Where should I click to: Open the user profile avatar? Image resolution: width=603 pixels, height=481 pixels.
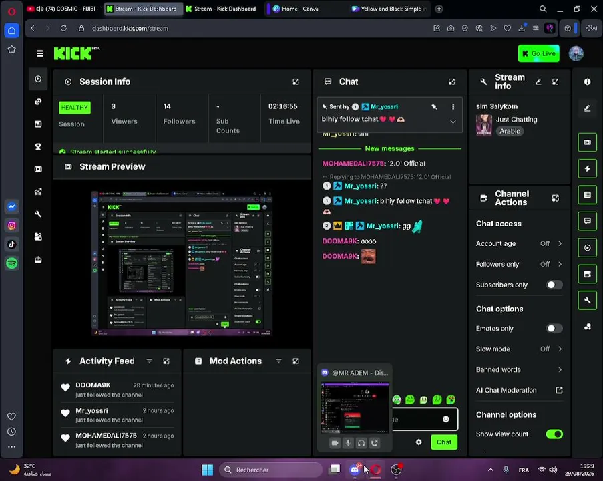point(576,53)
